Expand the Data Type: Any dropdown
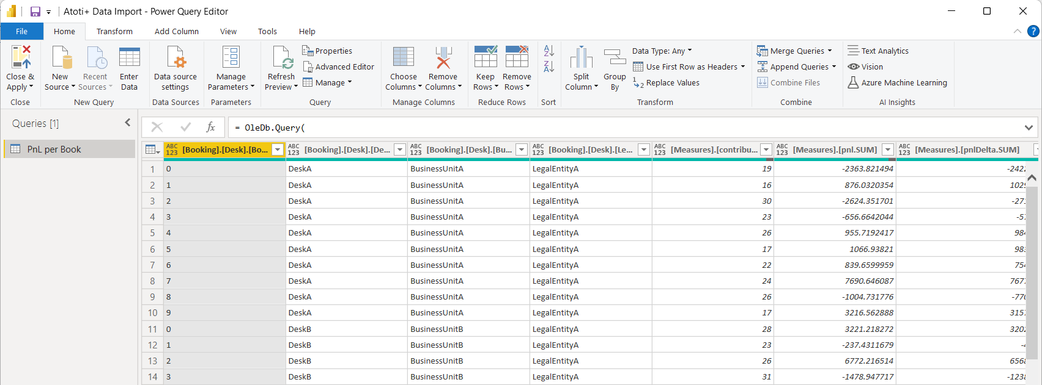1042x385 pixels. point(662,51)
